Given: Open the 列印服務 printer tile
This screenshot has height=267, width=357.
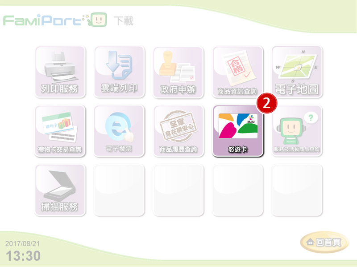Looking at the screenshot, I should click(60, 72).
